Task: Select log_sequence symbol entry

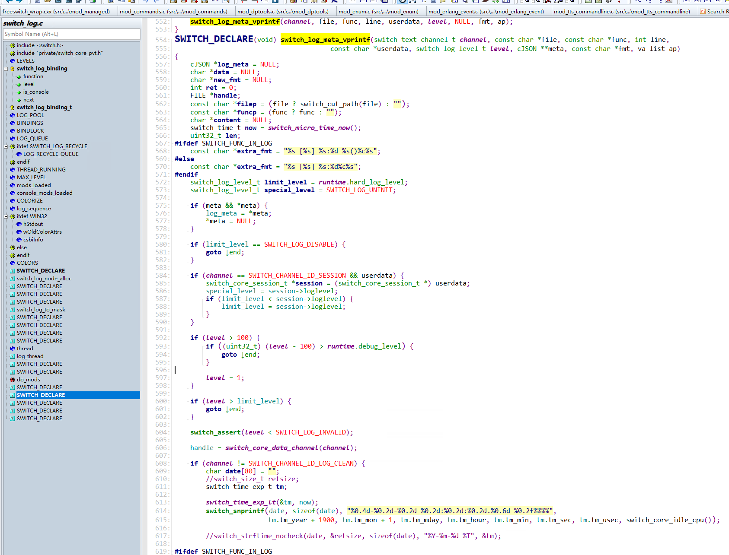Action: point(34,209)
